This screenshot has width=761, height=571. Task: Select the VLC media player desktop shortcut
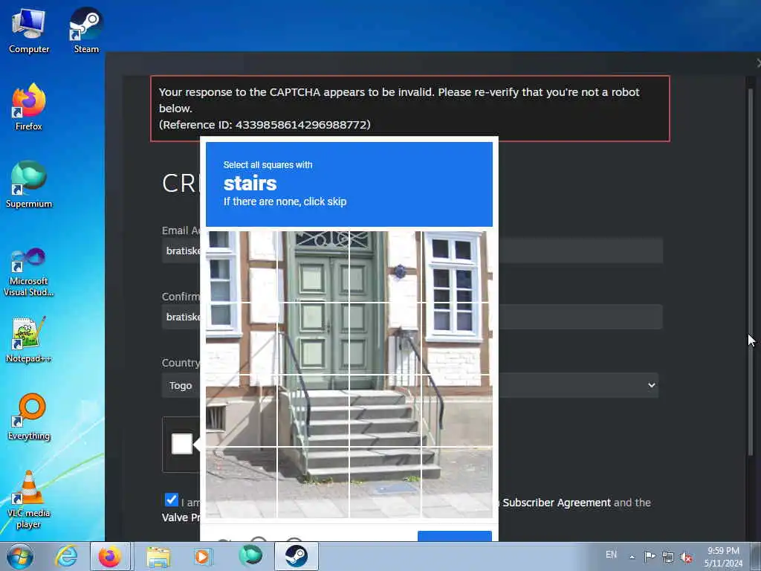(29, 500)
